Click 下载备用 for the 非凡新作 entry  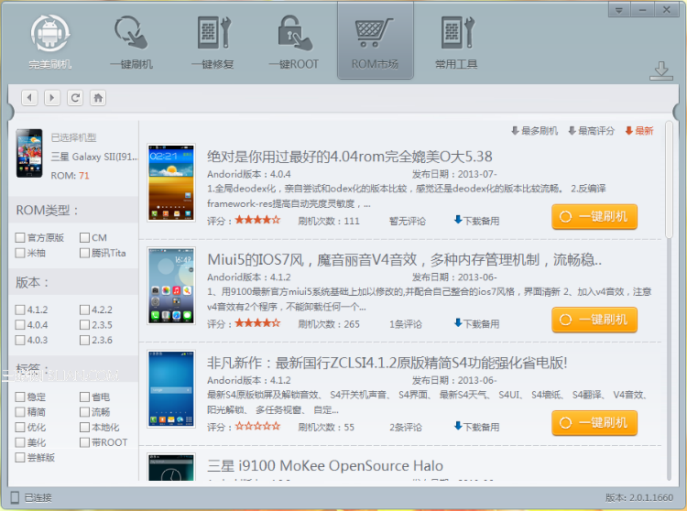click(476, 427)
